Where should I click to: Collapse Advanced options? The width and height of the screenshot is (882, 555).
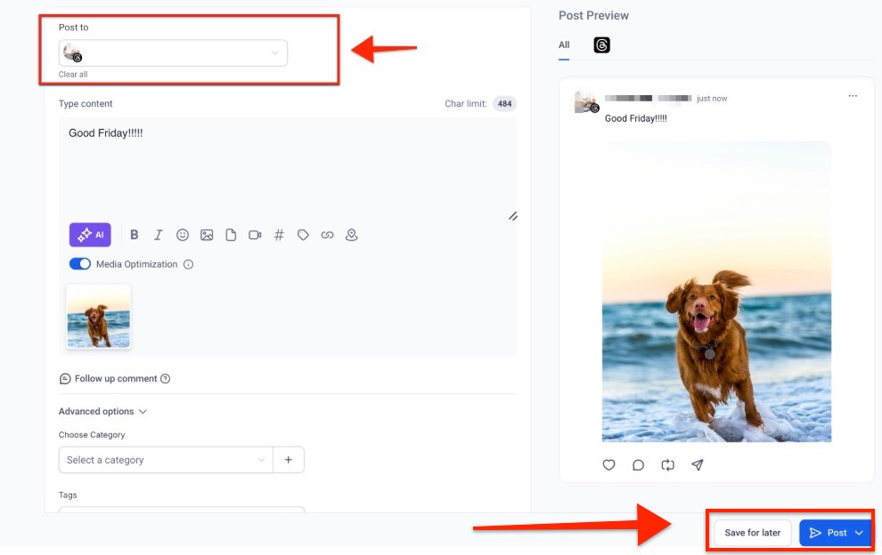[102, 411]
